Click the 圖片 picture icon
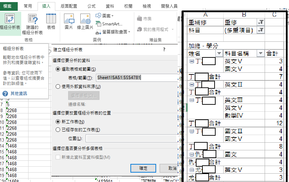The height and width of the screenshot is (182, 289). point(69,21)
